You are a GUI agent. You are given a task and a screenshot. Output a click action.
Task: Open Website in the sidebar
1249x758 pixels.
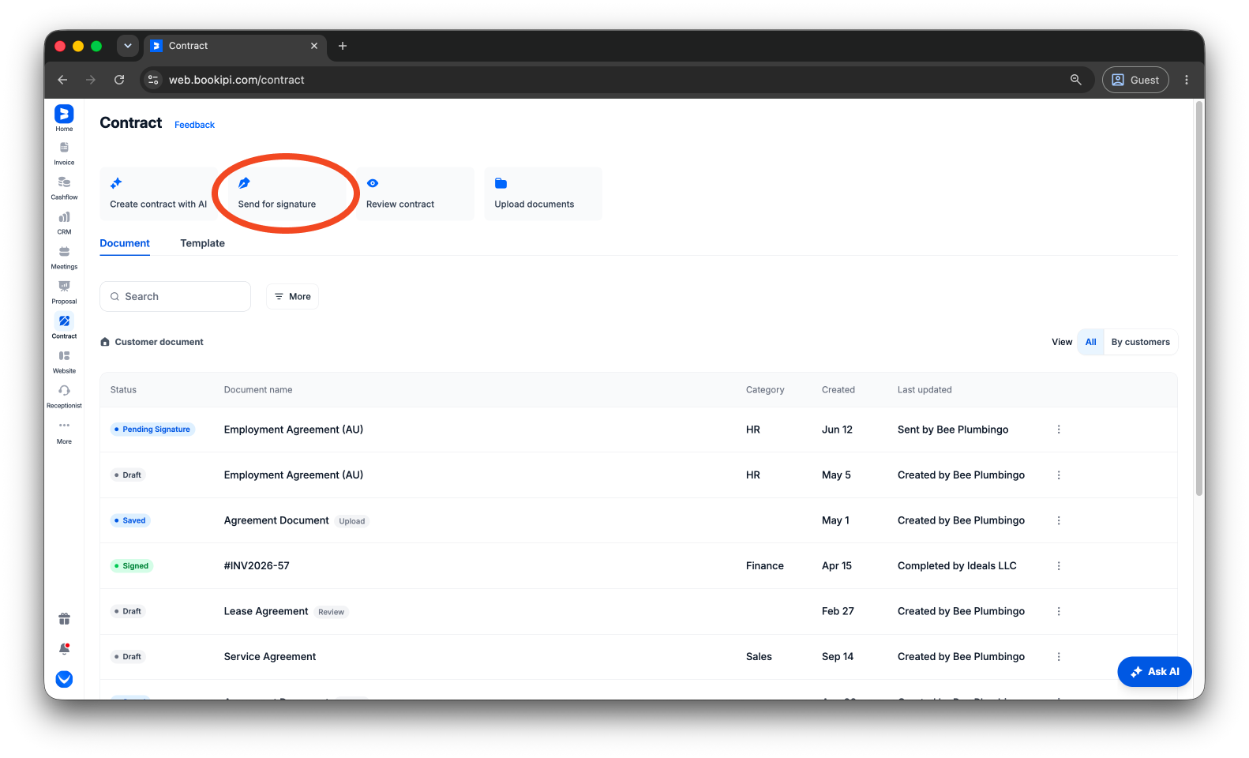coord(64,362)
